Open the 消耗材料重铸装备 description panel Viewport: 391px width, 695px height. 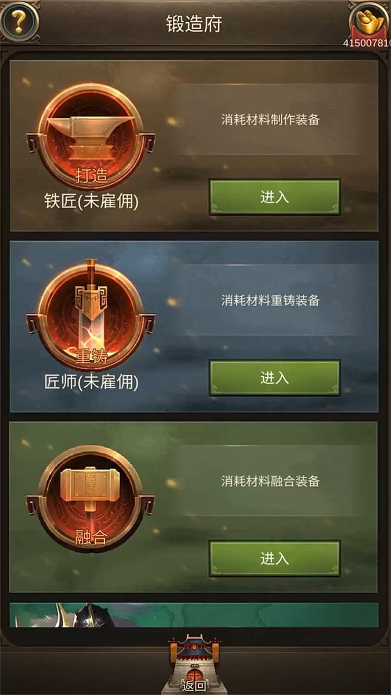(270, 300)
